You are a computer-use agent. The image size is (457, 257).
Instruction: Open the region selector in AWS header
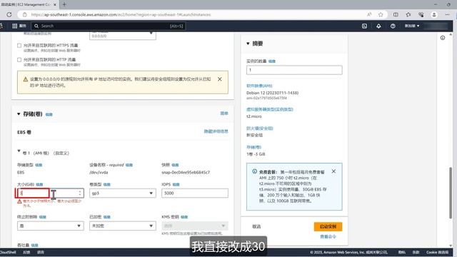pyautogui.click(x=412, y=26)
